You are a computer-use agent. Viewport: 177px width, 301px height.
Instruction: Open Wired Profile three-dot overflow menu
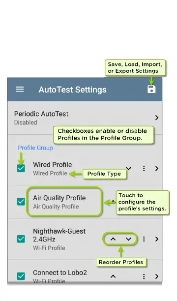pyautogui.click(x=144, y=169)
